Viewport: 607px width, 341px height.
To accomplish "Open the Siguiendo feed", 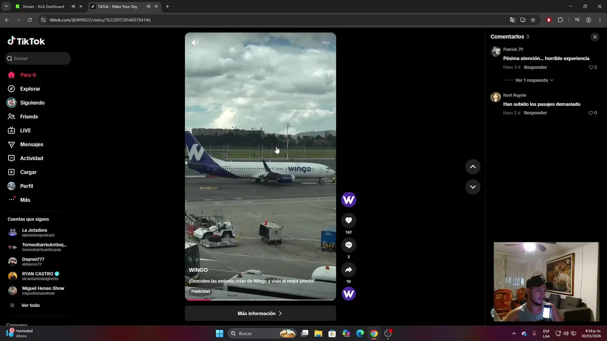I will pyautogui.click(x=26, y=103).
